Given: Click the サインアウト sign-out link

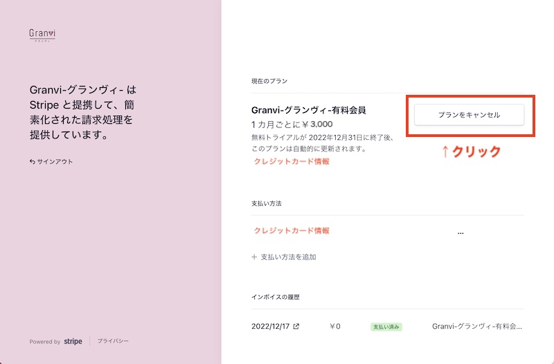Looking at the screenshot, I should [51, 162].
